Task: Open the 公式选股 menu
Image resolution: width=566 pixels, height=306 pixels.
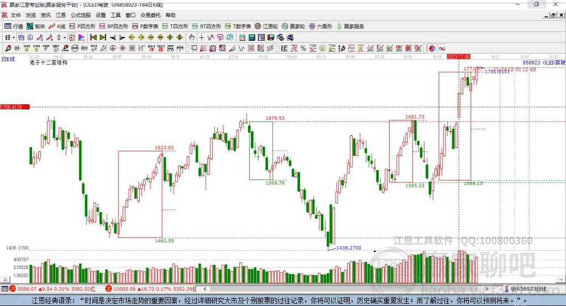Action: point(81,15)
